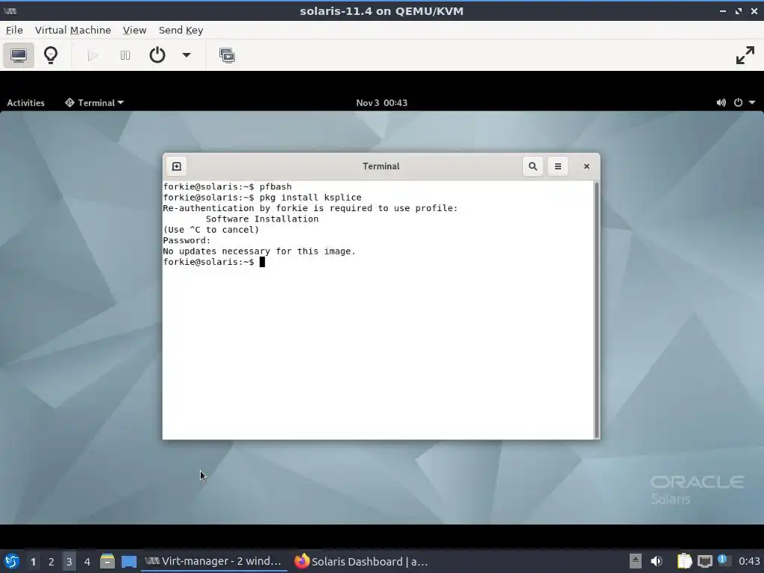The height and width of the screenshot is (573, 764).
Task: Open the clipboard manager tray icon
Action: pos(685,561)
